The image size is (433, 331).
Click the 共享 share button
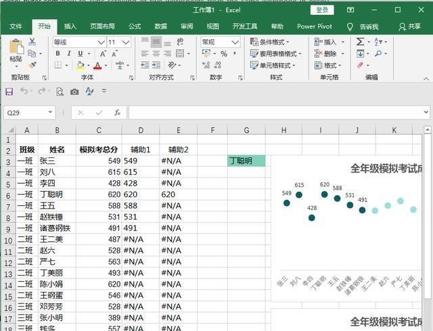point(409,26)
